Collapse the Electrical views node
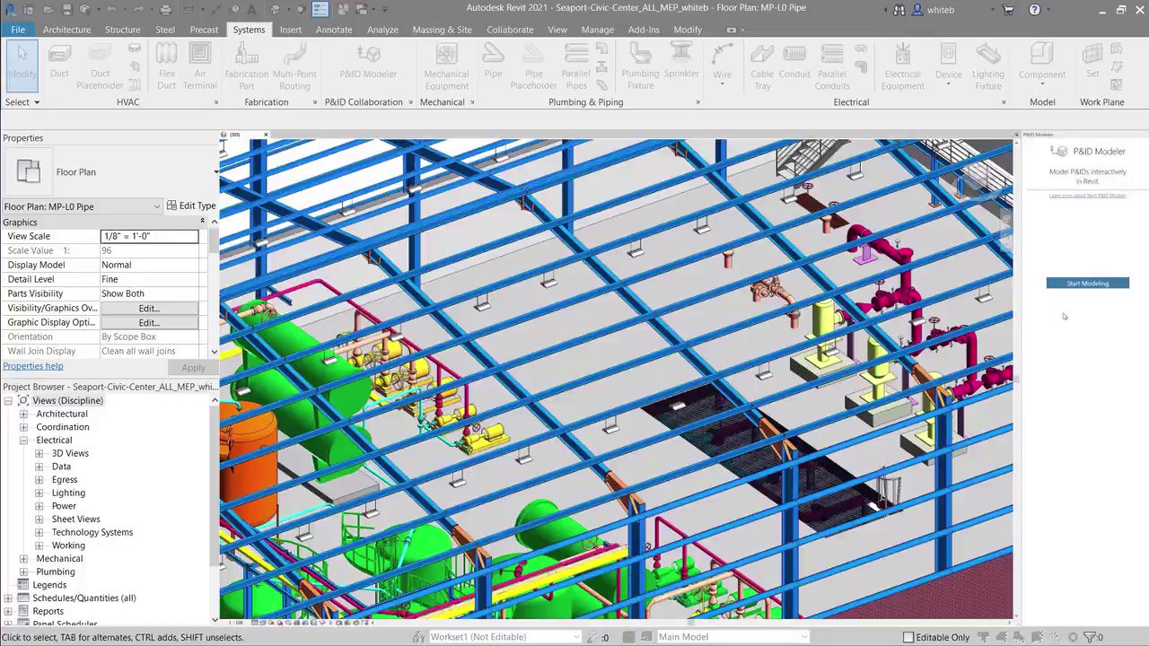Image resolution: width=1149 pixels, height=646 pixels. pyautogui.click(x=24, y=441)
